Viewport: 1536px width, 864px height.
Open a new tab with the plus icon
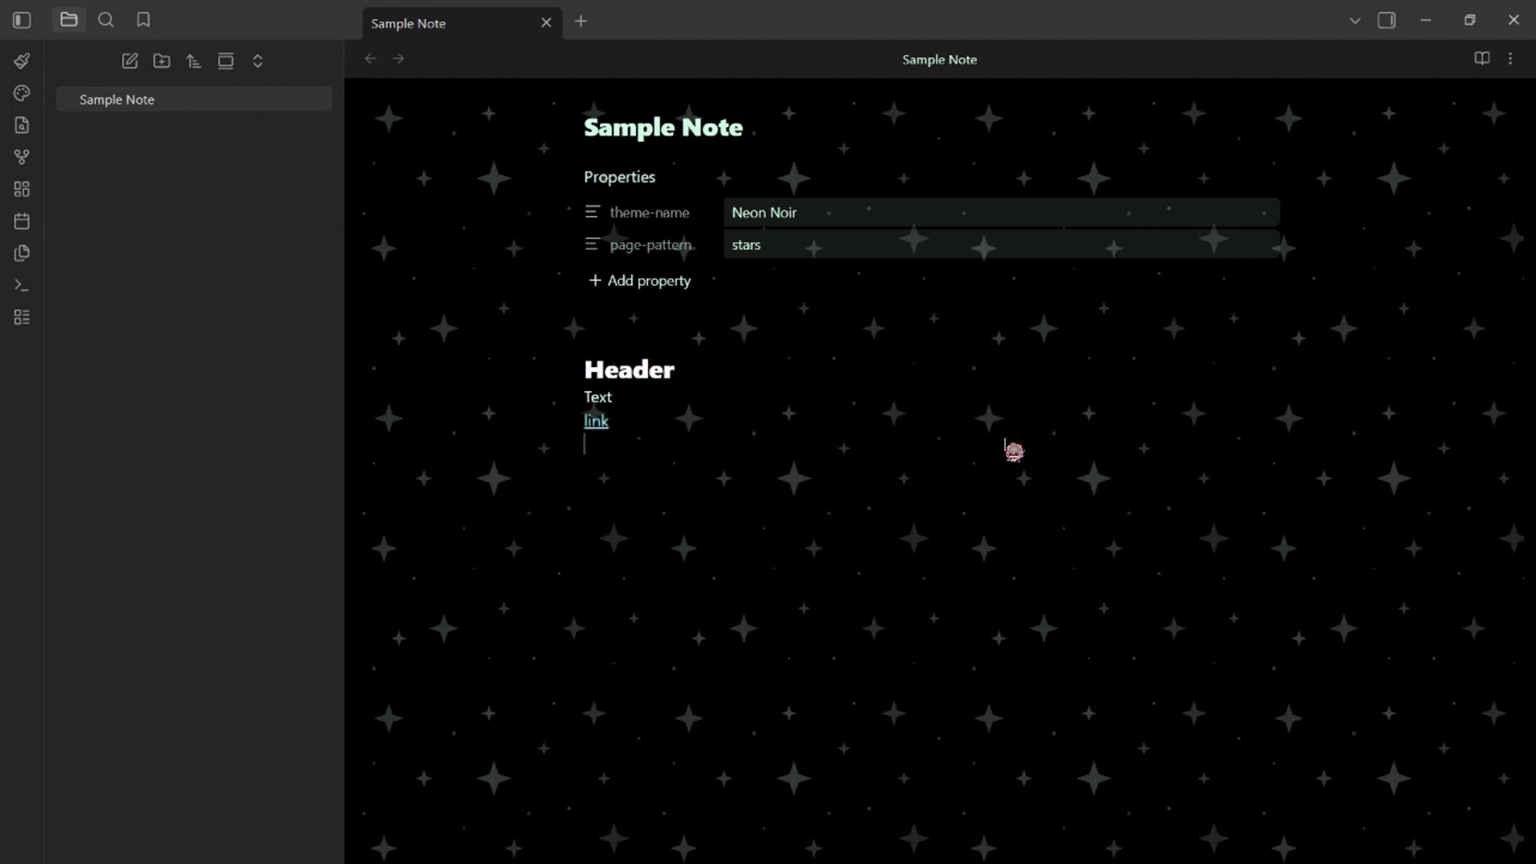coord(581,22)
